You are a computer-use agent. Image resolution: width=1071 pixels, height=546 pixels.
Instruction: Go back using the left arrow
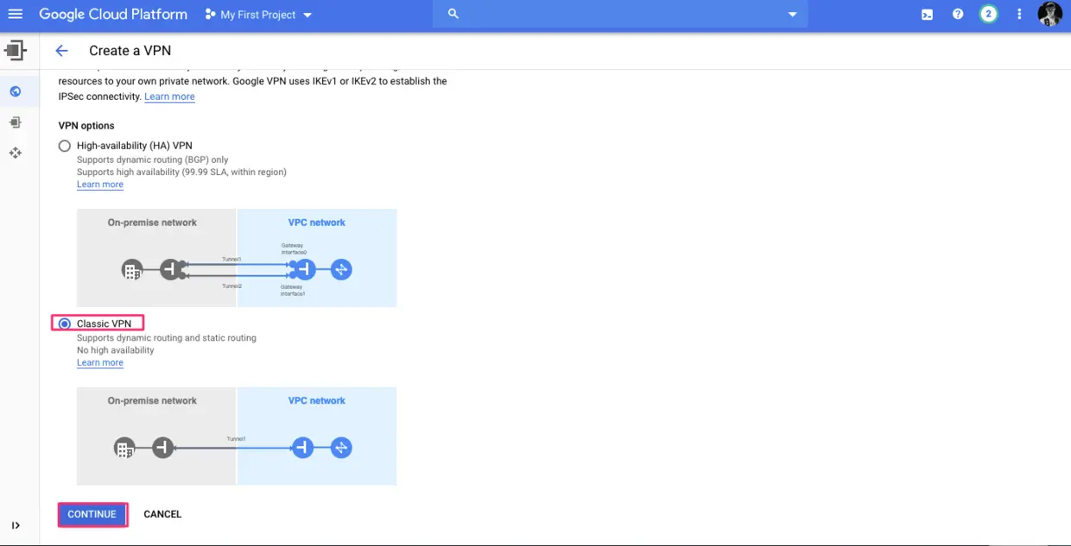pos(61,51)
